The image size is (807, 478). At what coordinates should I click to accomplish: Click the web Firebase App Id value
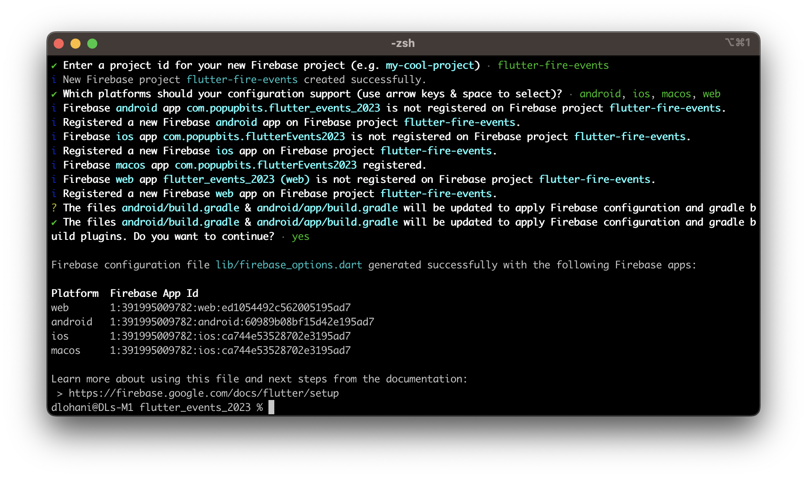click(230, 308)
